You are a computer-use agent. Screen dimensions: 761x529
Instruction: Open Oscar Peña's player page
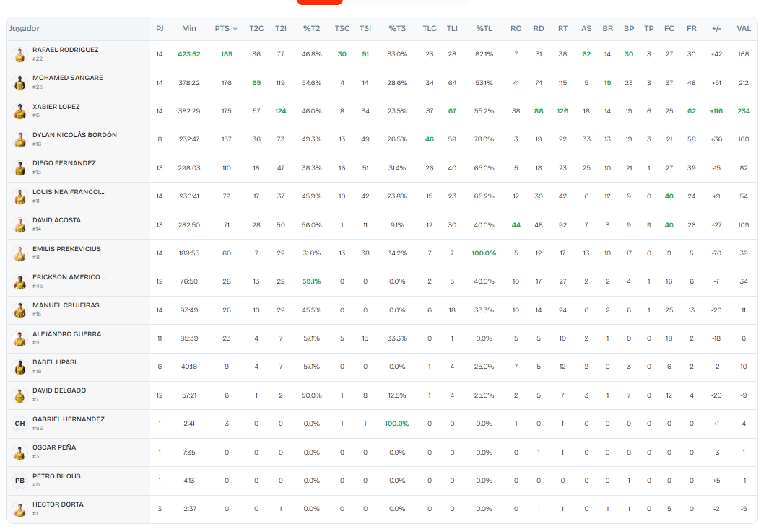54,447
